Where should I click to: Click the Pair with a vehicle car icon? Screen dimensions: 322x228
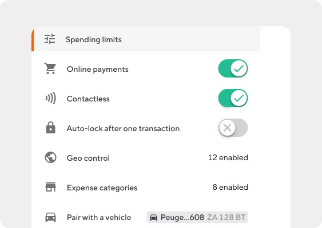(50, 217)
